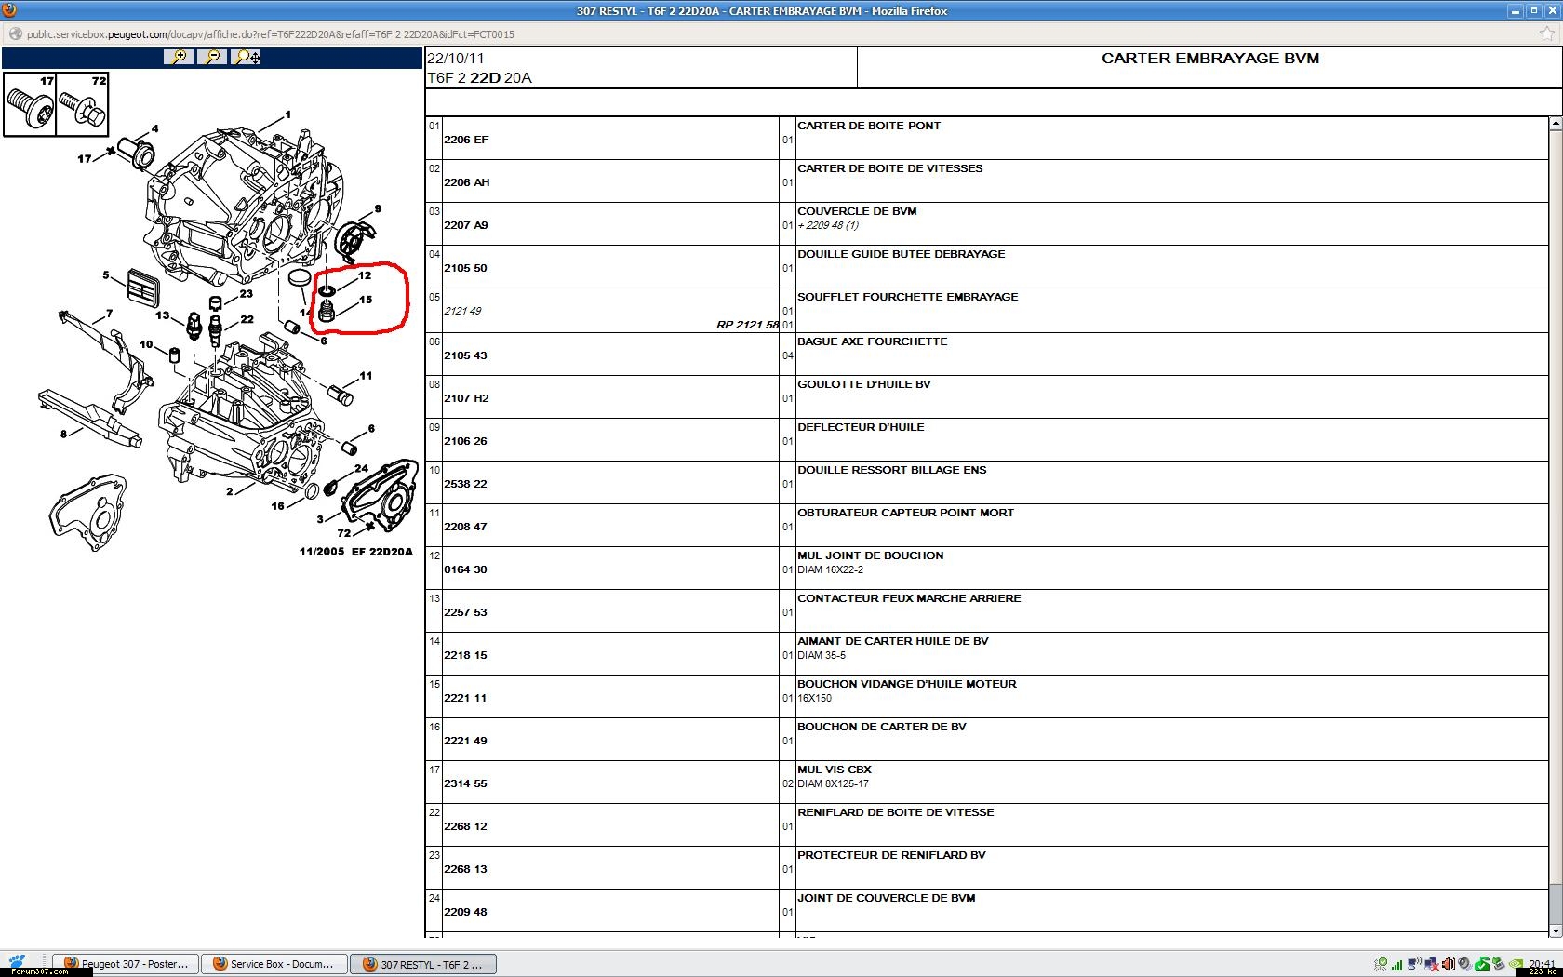The height and width of the screenshot is (977, 1563).
Task: Click BOUCHON VIDANGE D'HUILE MOTEUR description
Action: coord(906,684)
